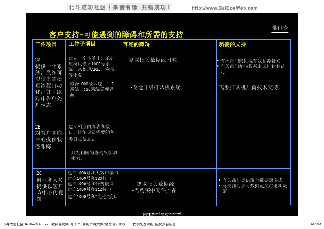Click the slide title 客户支持-可能遇到的障碍和所需的支持

116,35
